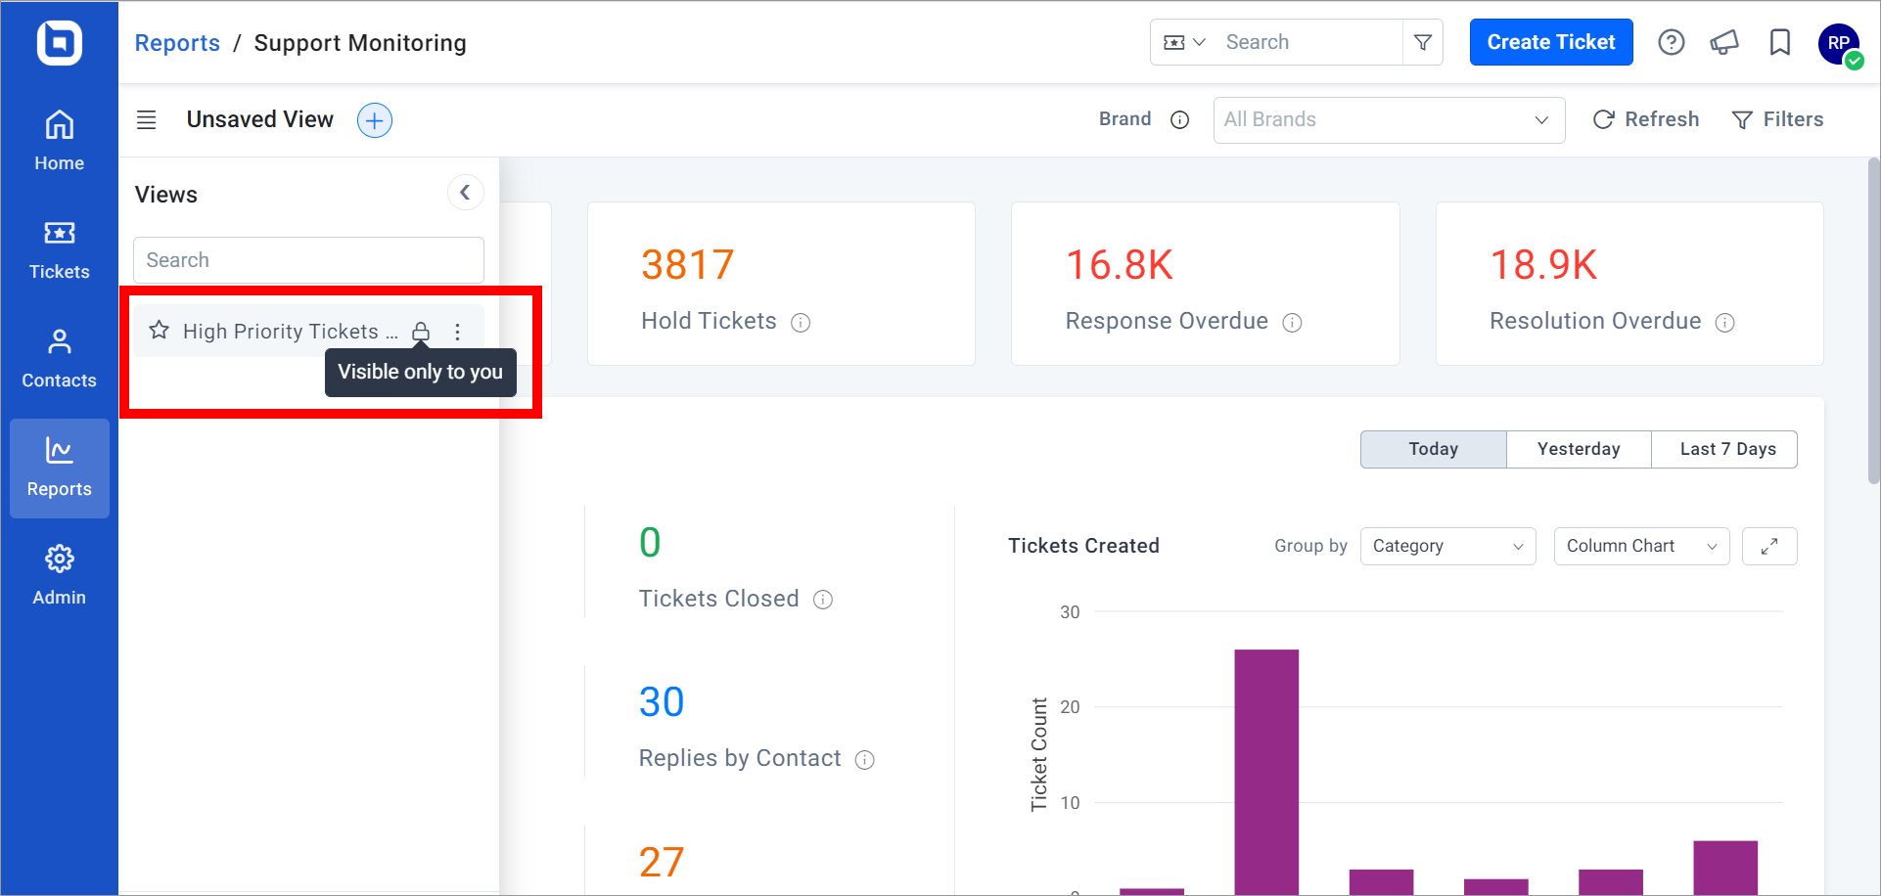The image size is (1881, 896).
Task: Click the tallest purple chart bar
Action: (1266, 772)
